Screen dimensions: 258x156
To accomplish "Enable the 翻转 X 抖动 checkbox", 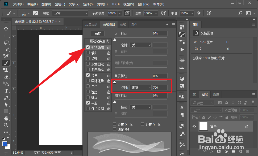I will pos(115,124).
